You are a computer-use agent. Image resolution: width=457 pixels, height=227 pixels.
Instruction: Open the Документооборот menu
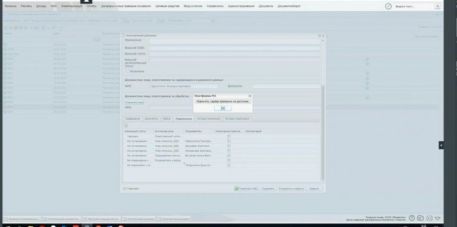point(289,6)
